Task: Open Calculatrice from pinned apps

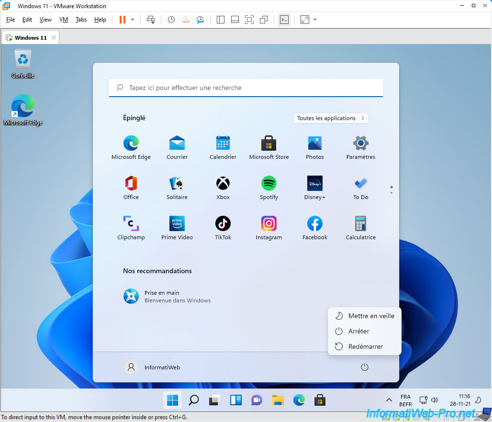Action: pos(360,228)
